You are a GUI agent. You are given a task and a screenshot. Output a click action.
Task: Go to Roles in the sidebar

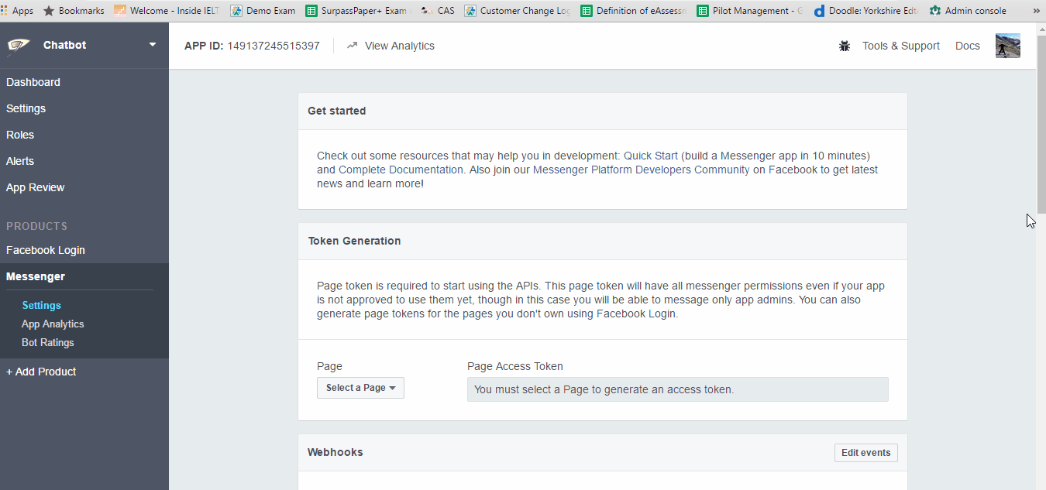(20, 135)
